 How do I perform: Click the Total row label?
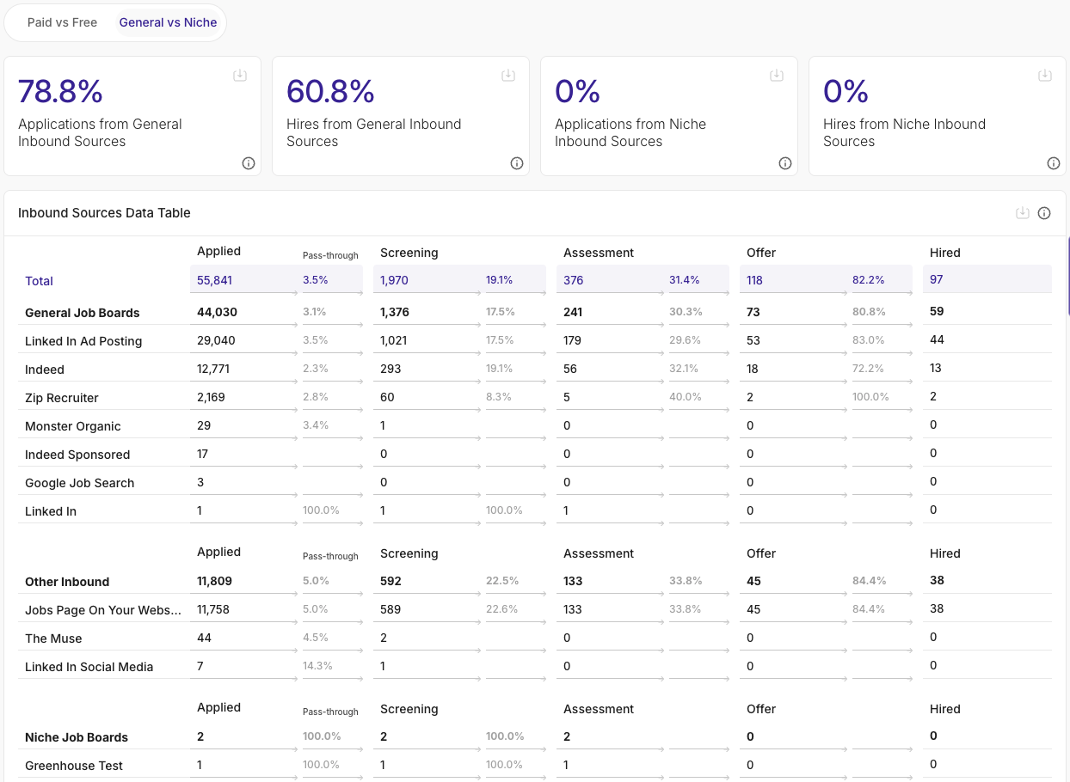[x=40, y=281]
